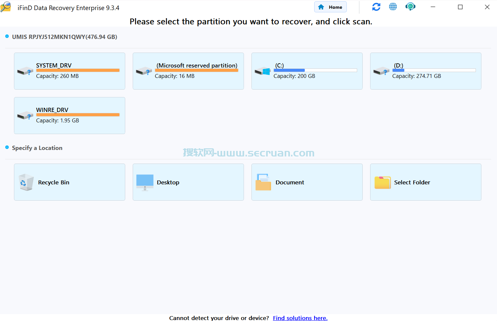
Task: Choose the (Microsoft reserved partition) label
Action: point(197,65)
